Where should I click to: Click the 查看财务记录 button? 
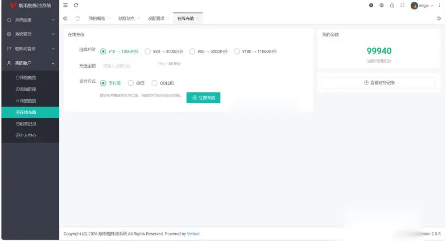(x=379, y=83)
